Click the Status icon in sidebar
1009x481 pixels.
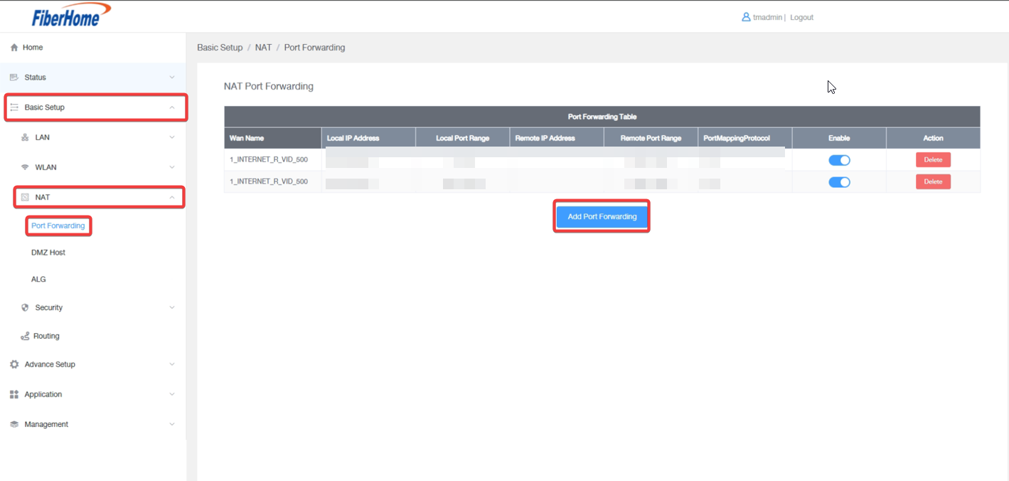click(x=14, y=78)
